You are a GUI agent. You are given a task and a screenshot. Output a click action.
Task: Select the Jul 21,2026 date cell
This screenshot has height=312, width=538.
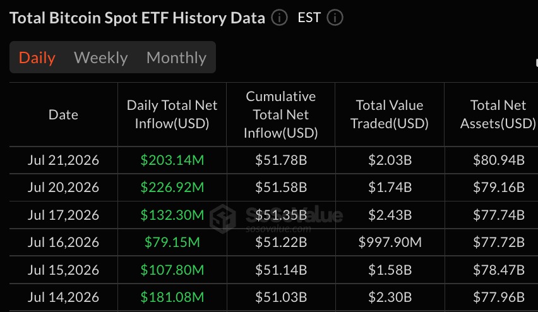coord(63,160)
